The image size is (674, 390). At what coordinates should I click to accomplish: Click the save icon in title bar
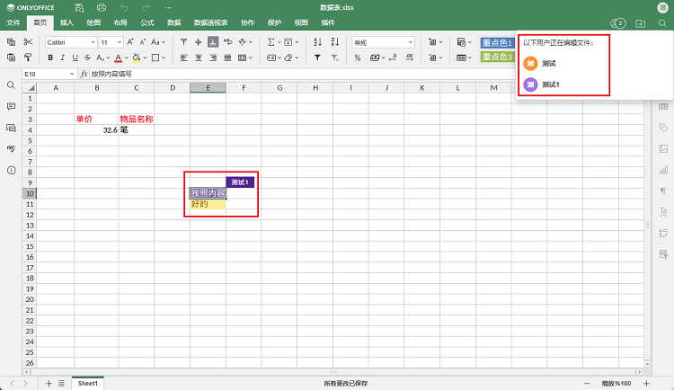pos(78,7)
